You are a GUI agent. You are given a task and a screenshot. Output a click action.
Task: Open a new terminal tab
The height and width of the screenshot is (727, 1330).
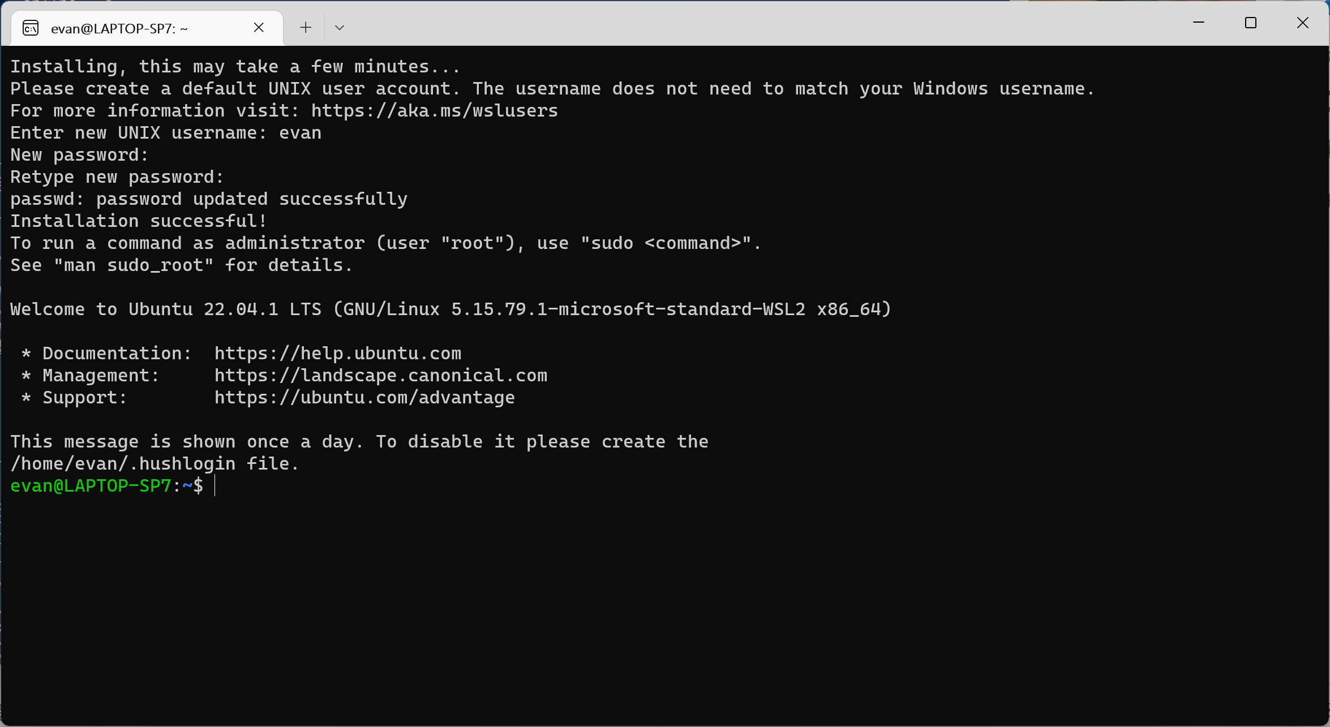click(306, 27)
